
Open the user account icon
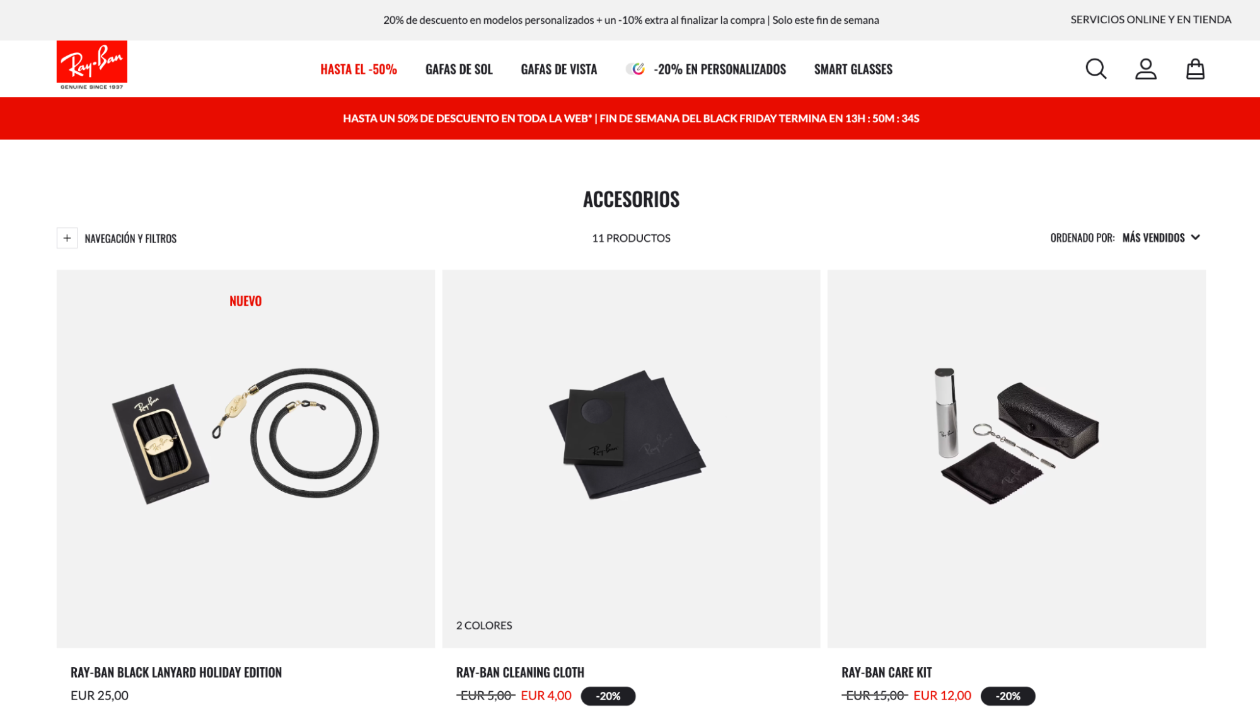pos(1146,69)
